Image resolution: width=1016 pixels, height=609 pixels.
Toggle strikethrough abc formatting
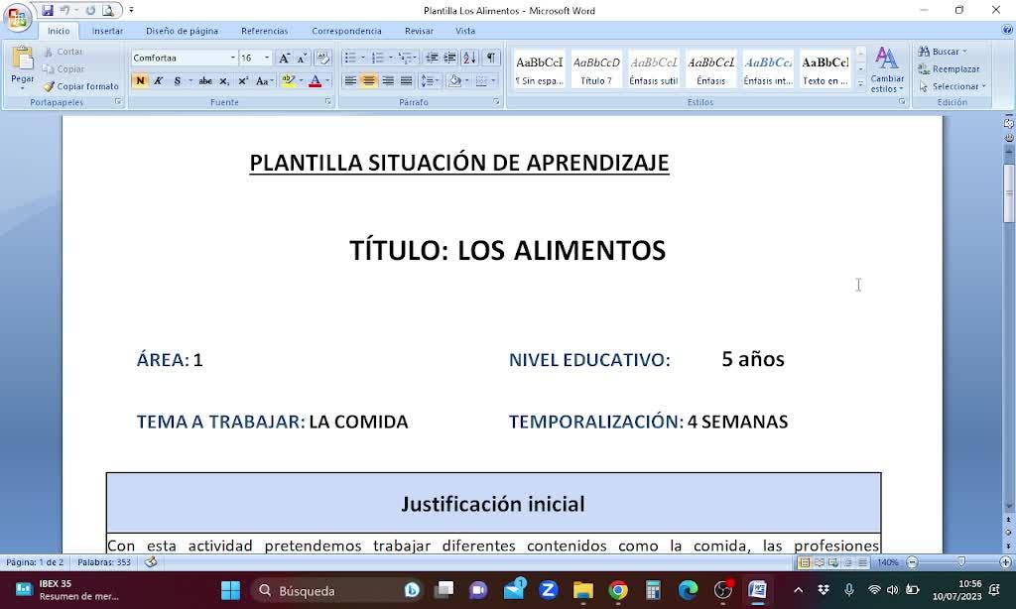coord(205,81)
